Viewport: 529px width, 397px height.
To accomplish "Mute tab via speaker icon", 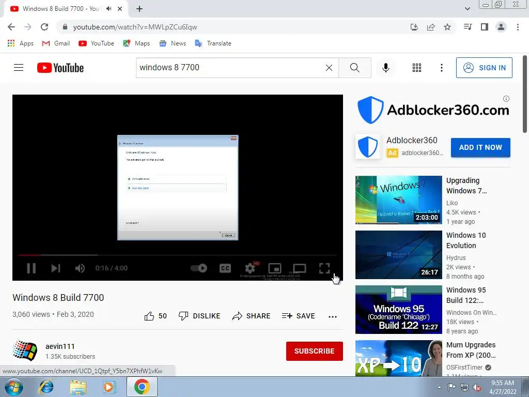I will pyautogui.click(x=108, y=9).
